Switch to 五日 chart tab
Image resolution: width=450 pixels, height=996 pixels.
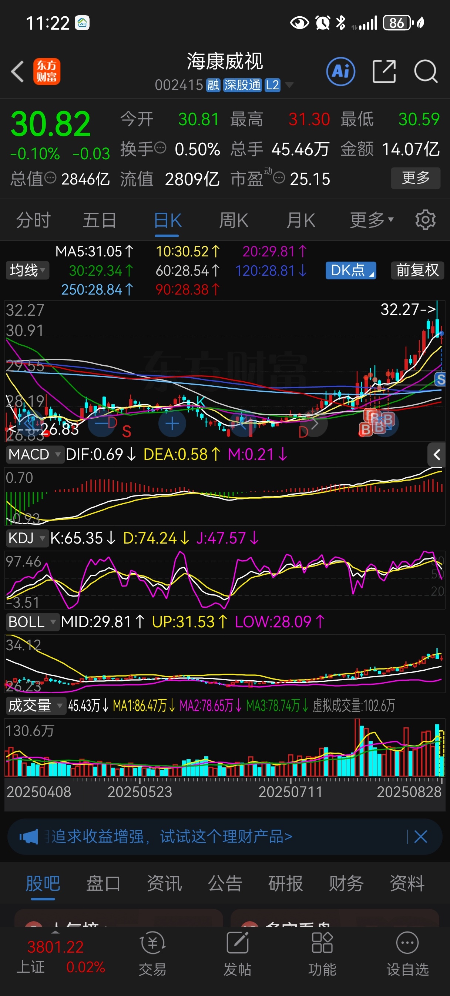100,220
